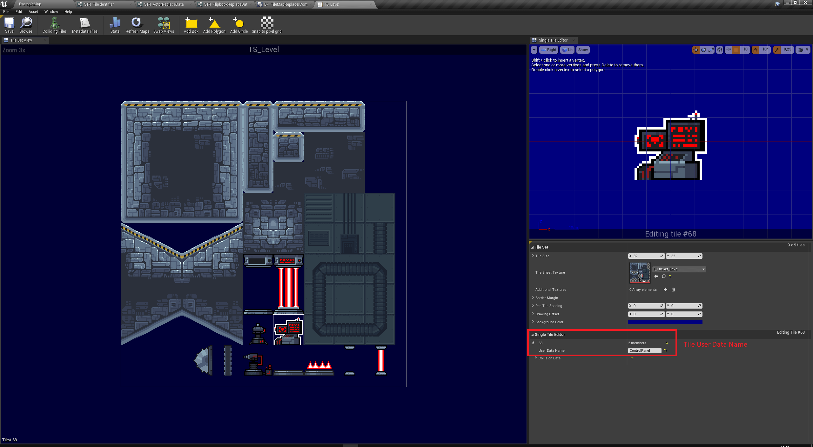
Task: Click Add Polygon collision shape tool
Action: [x=214, y=25]
